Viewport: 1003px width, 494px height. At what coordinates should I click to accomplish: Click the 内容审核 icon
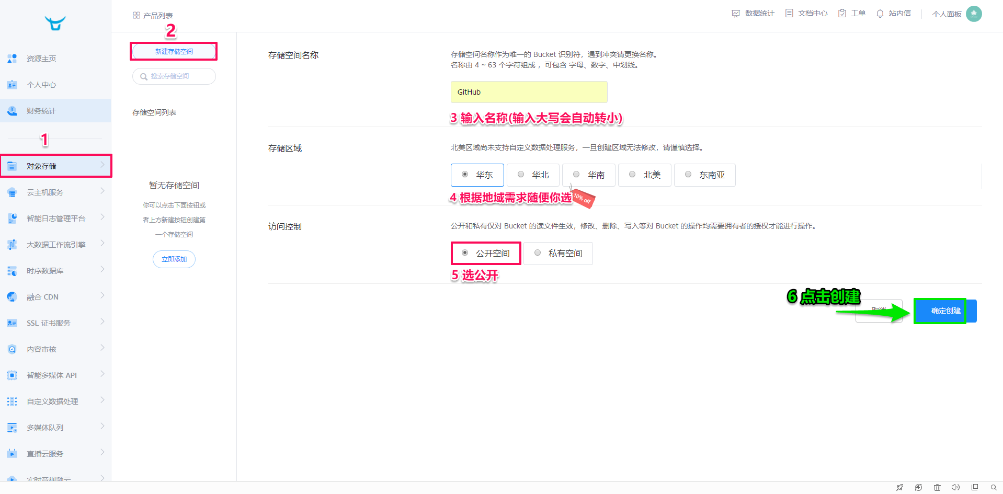12,349
